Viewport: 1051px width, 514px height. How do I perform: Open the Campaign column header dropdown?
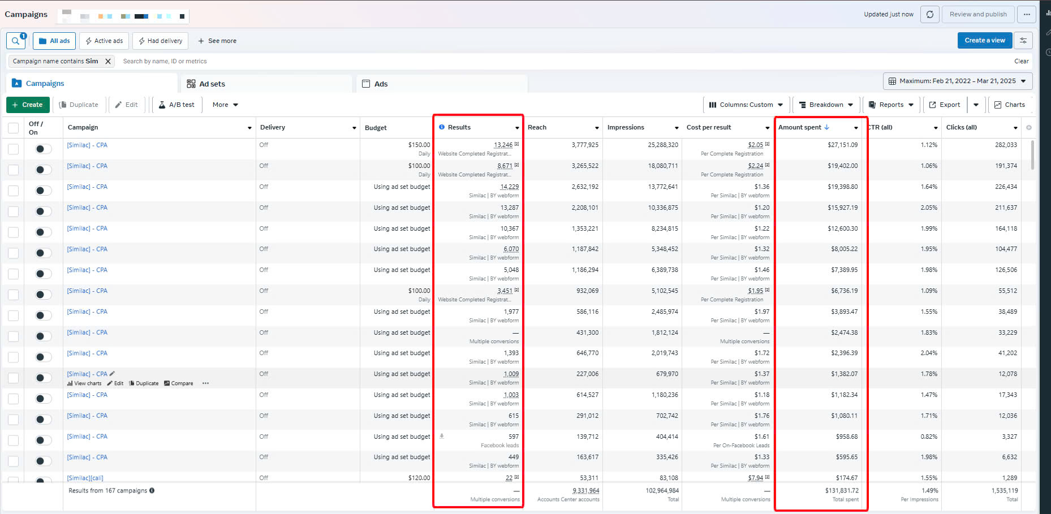[249, 128]
